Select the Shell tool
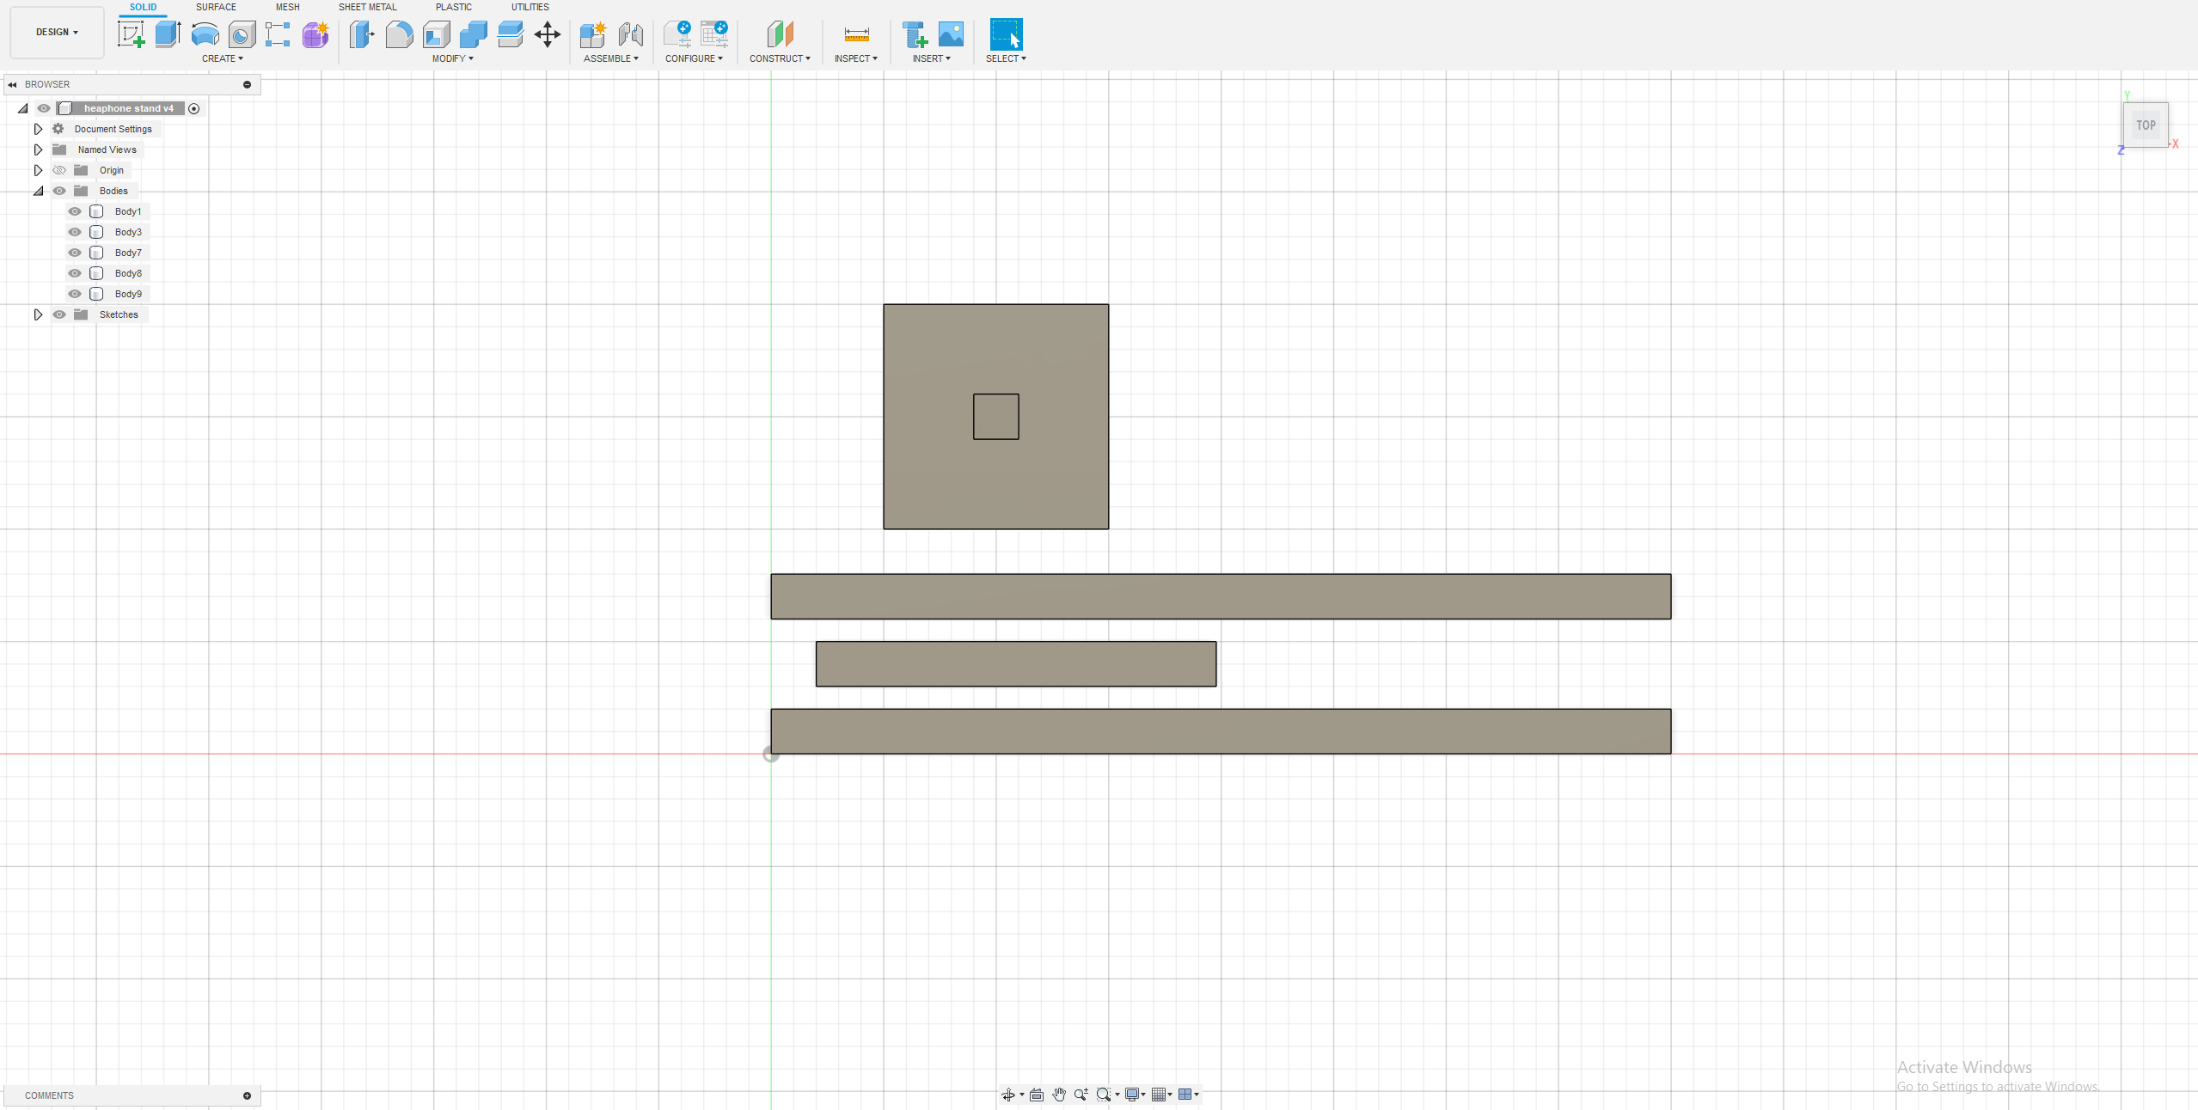Viewport: 2198px width, 1110px height. pos(437,34)
